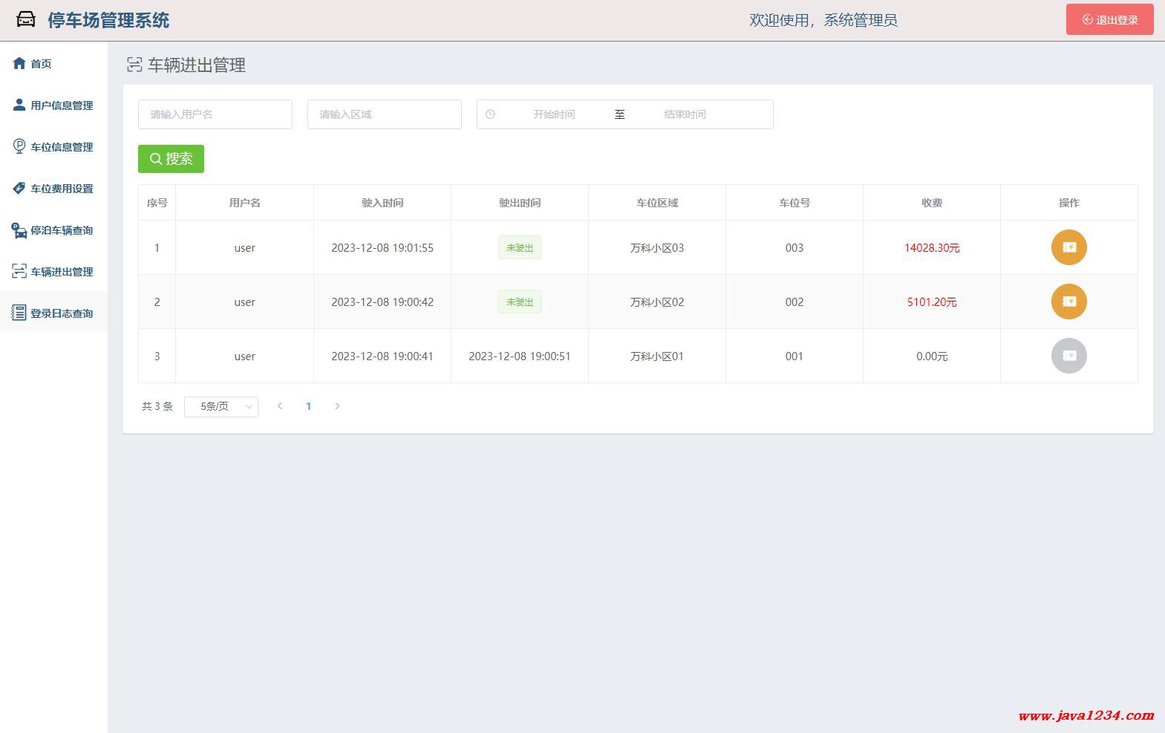Open 停泊车辆查询 menu
The image size is (1165, 733).
tap(53, 230)
